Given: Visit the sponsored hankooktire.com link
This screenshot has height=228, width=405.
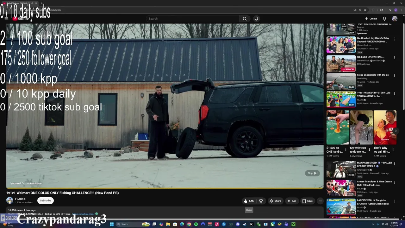Looking at the screenshot, I should coord(34,183).
